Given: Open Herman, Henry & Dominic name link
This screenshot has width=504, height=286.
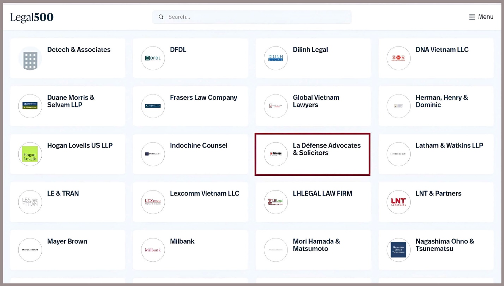Looking at the screenshot, I should pyautogui.click(x=442, y=101).
